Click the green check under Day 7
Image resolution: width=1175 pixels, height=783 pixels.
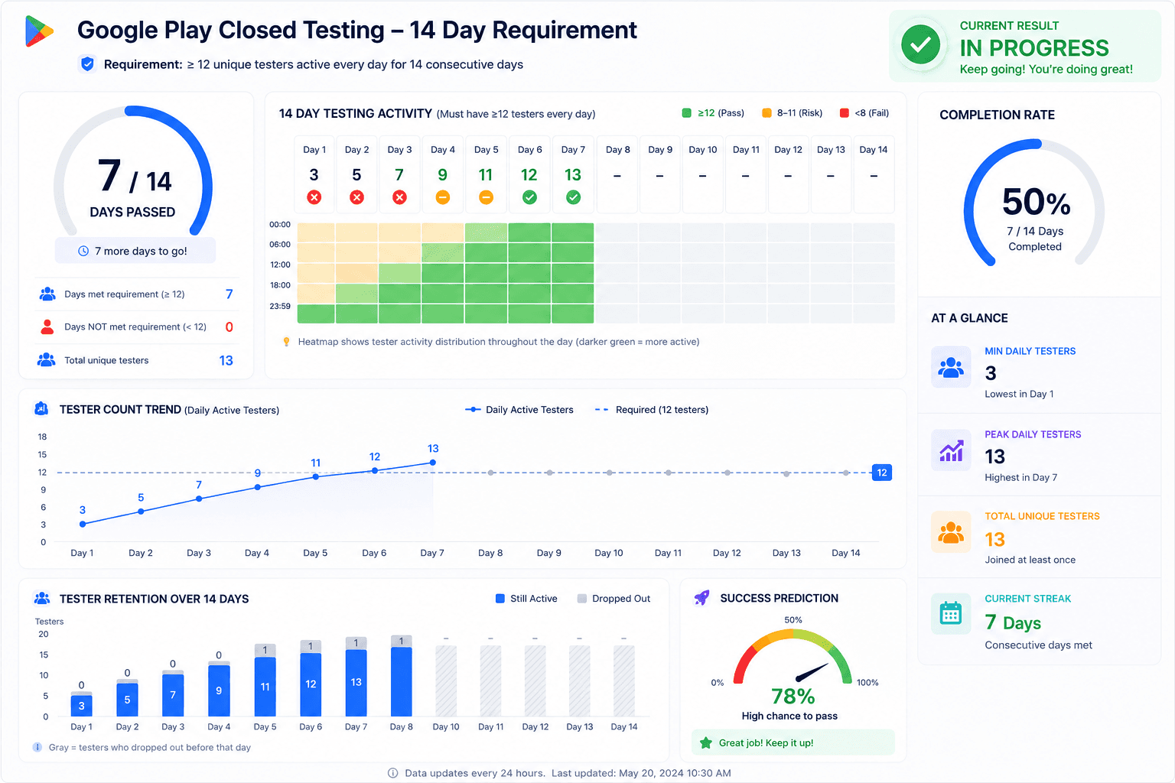573,197
